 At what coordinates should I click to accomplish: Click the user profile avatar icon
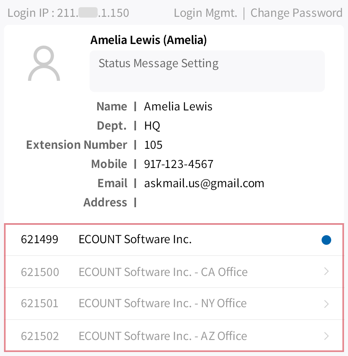pos(44,64)
